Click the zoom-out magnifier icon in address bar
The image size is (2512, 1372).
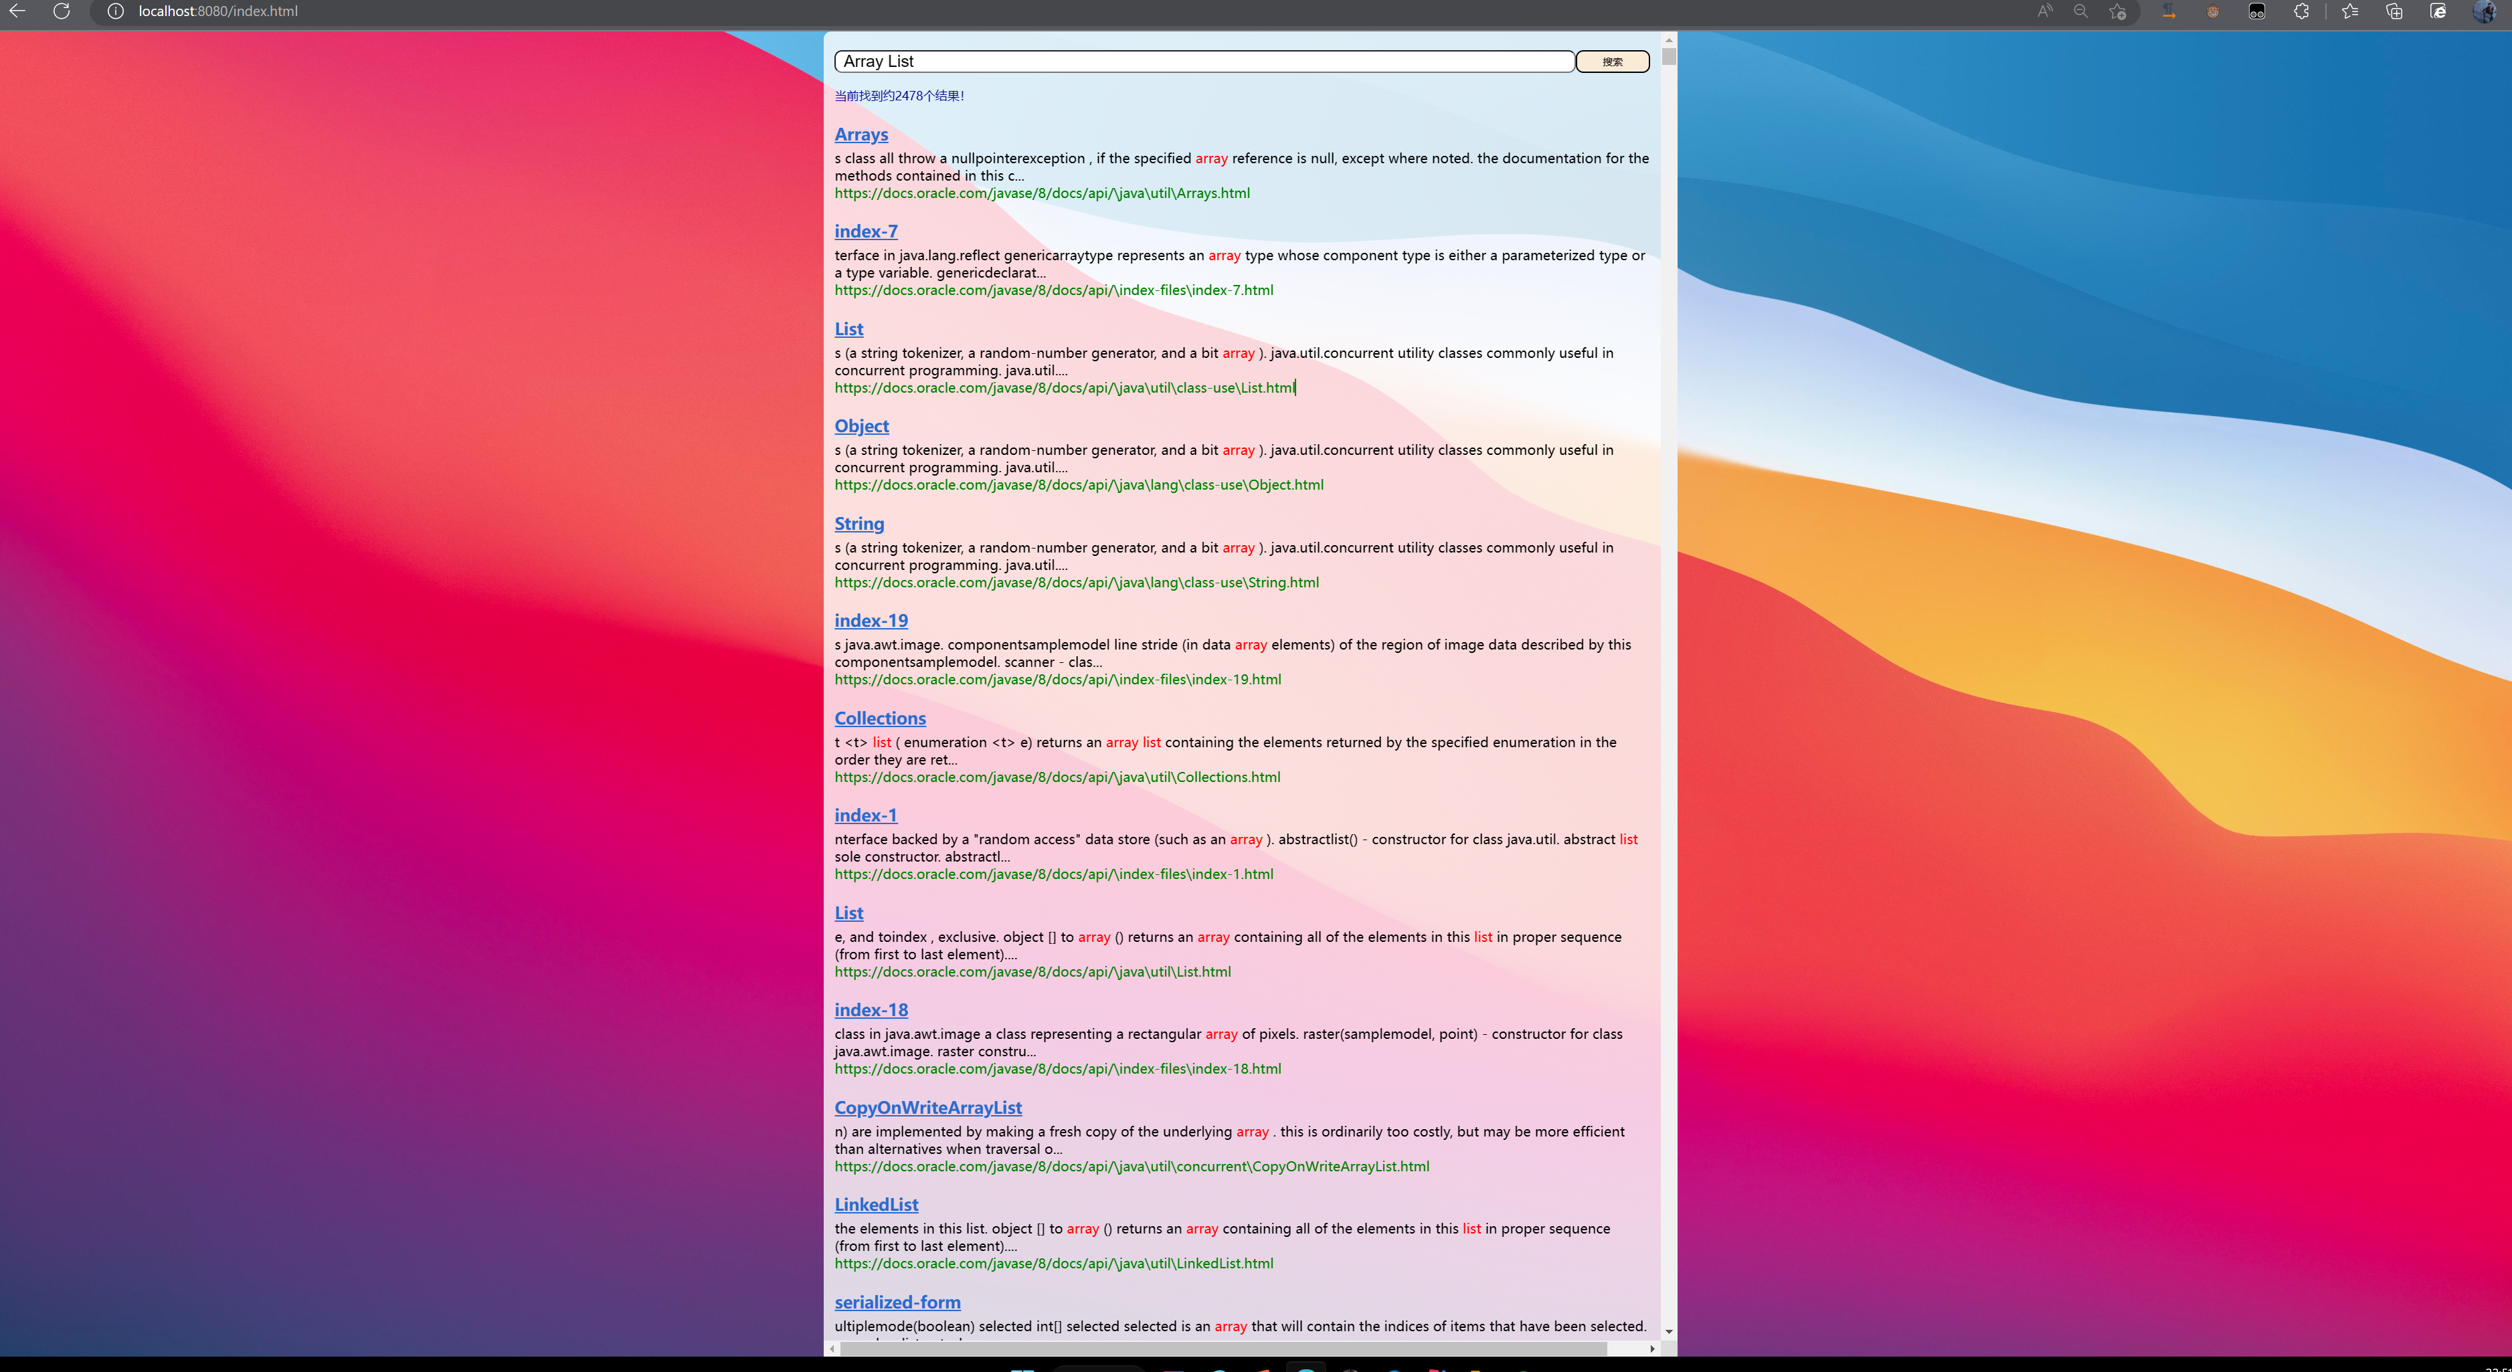click(x=2081, y=11)
